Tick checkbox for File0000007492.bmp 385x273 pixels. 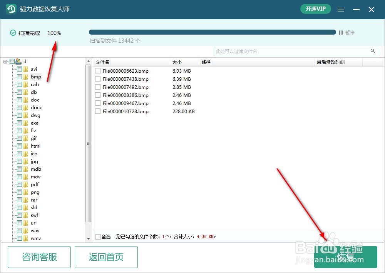point(98,87)
